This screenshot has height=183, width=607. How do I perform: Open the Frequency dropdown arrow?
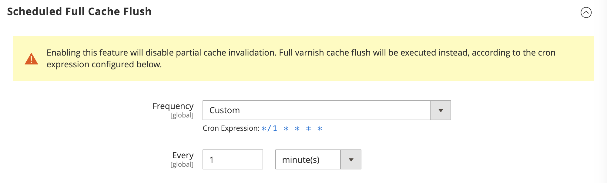(x=441, y=110)
